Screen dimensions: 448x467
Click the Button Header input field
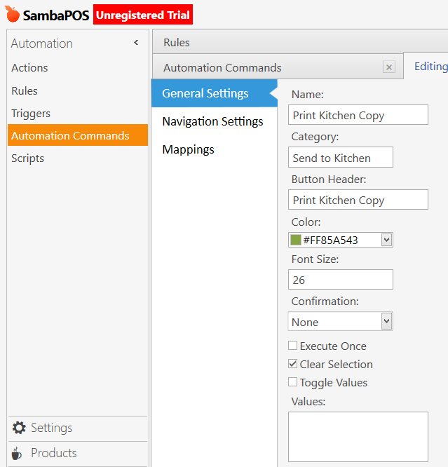tap(358, 200)
